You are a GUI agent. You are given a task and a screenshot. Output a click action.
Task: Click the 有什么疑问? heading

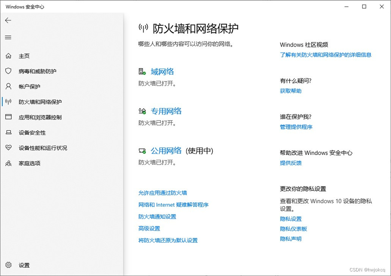[x=295, y=81]
